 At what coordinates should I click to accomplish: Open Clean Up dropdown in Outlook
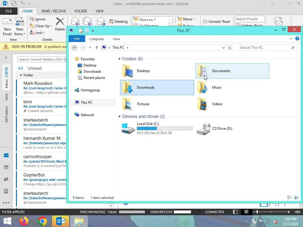click(x=41, y=26)
